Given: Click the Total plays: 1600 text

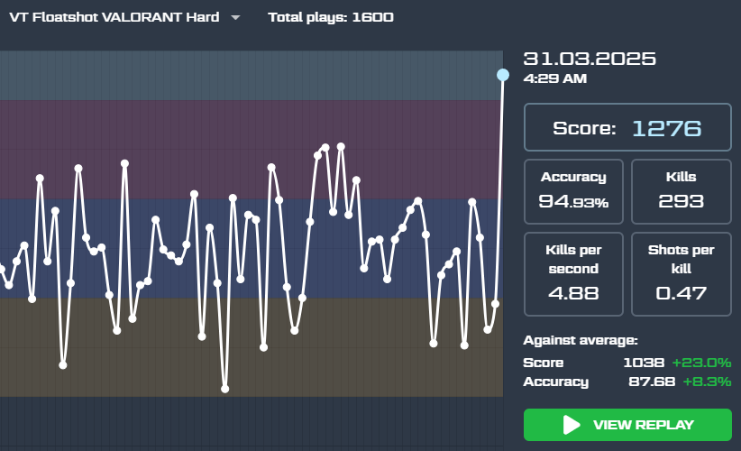Looking at the screenshot, I should click(x=331, y=17).
